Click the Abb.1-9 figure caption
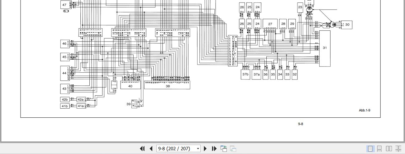405x154 pixels. point(364,111)
